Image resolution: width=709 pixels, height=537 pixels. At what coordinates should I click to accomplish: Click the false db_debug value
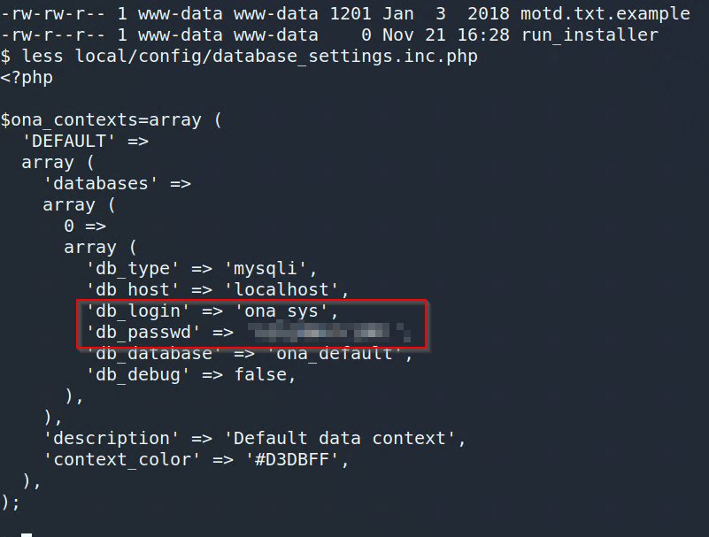(260, 375)
